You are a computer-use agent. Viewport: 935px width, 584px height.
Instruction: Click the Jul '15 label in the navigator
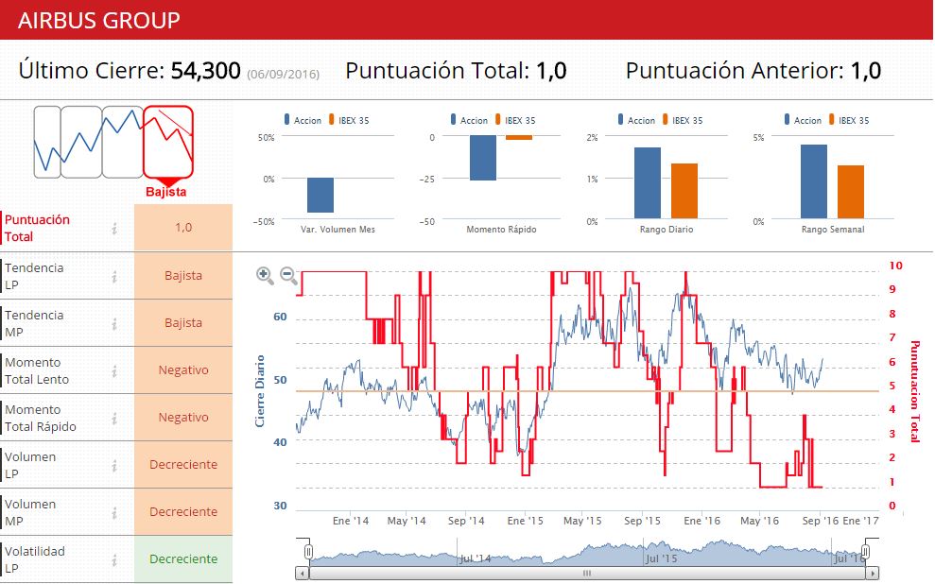pyautogui.click(x=661, y=558)
